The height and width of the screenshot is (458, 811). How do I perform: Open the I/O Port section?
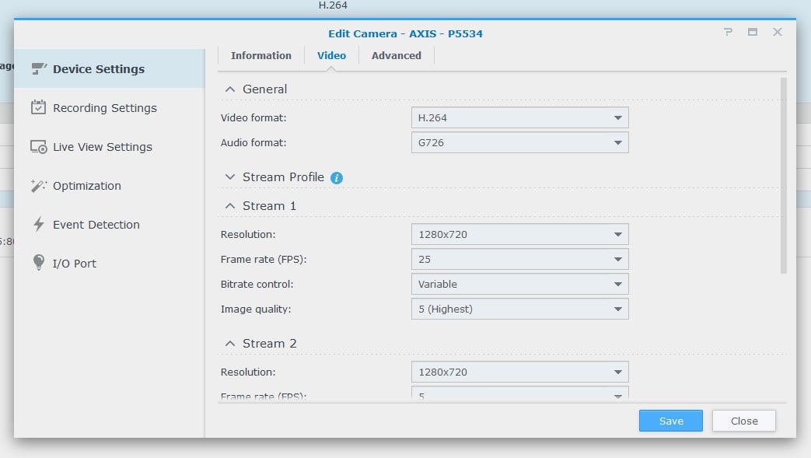[x=110, y=264]
